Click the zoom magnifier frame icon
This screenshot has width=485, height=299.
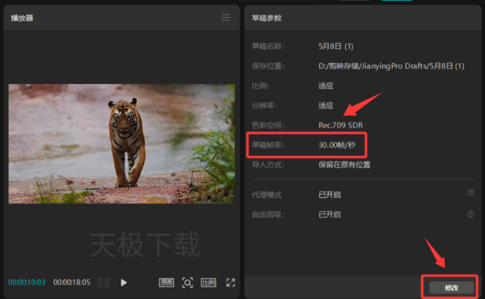pyautogui.click(x=188, y=282)
